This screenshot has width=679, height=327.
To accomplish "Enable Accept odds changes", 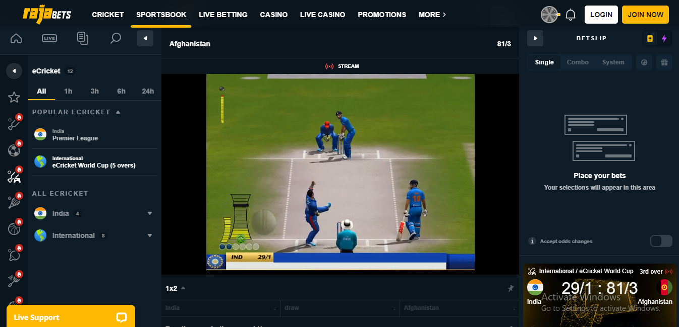I will point(661,241).
